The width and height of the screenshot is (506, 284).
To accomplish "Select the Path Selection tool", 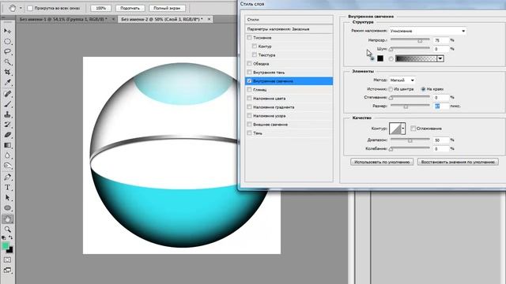I will pos(7,198).
